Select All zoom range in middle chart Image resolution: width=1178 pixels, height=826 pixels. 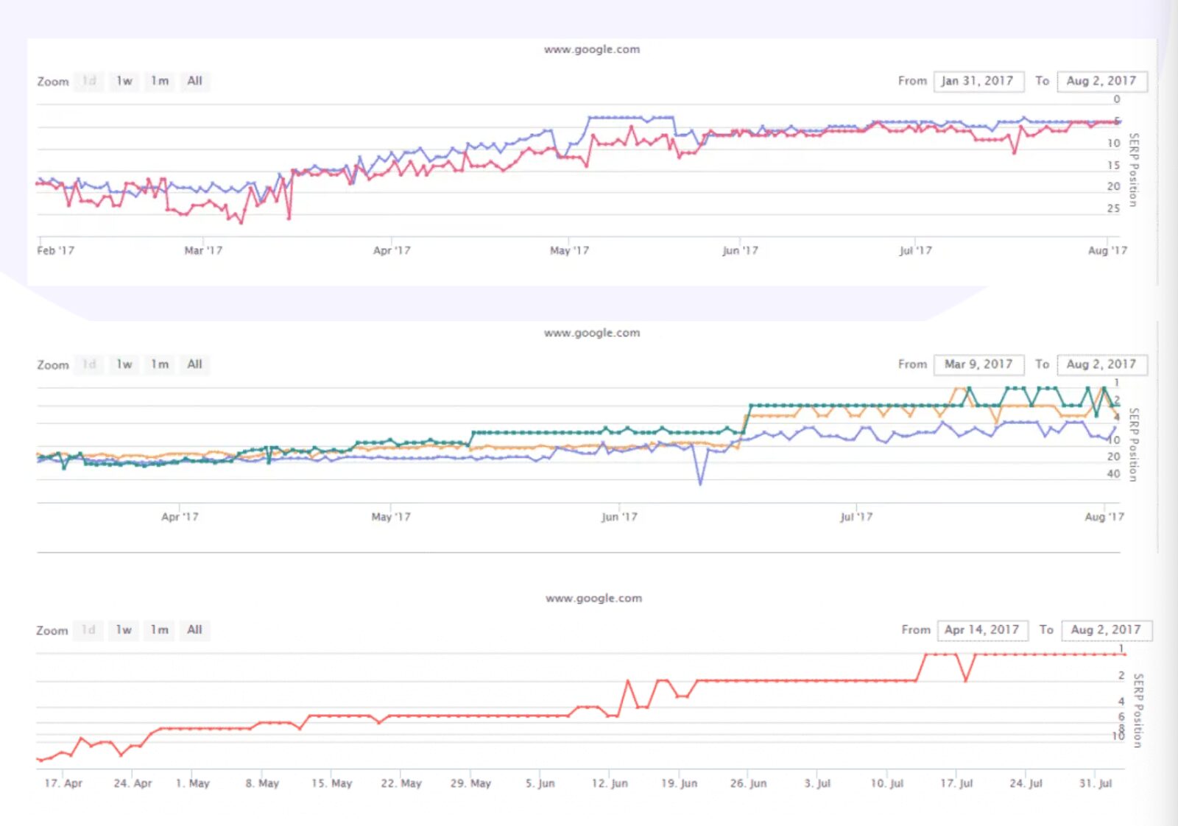[194, 364]
